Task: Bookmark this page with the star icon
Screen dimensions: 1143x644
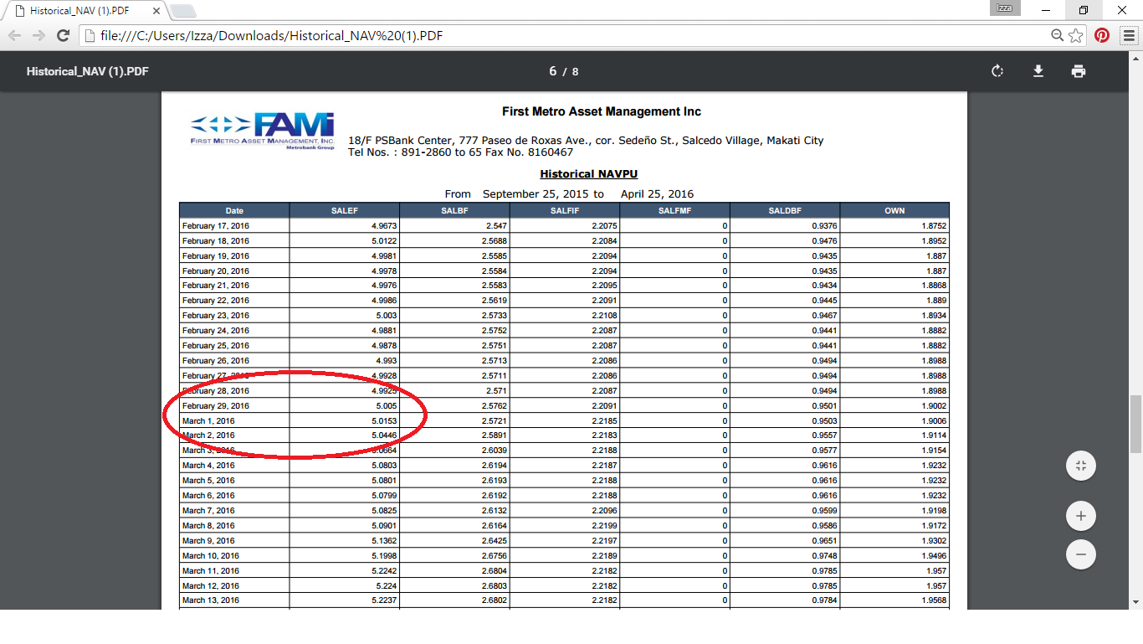Action: coord(1076,35)
